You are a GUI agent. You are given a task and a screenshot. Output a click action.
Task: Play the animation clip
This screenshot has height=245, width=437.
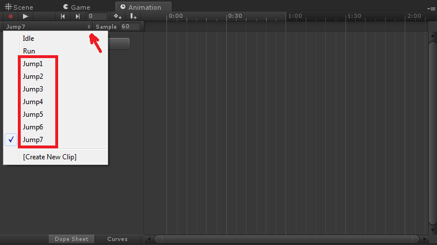click(25, 17)
